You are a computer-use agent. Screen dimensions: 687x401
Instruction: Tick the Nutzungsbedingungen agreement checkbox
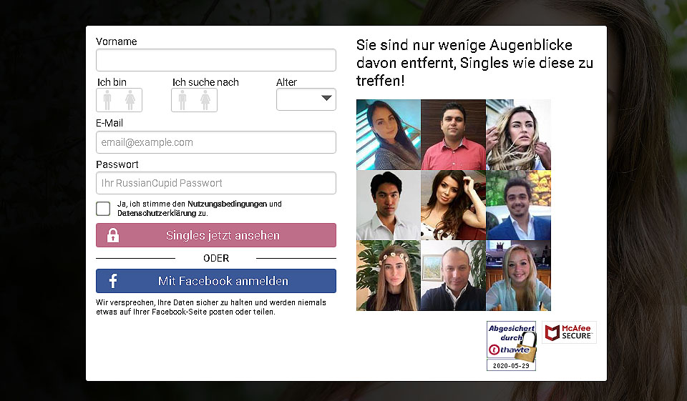pos(103,209)
